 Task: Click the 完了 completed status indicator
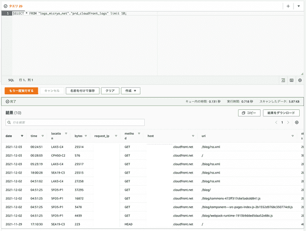point(11,102)
